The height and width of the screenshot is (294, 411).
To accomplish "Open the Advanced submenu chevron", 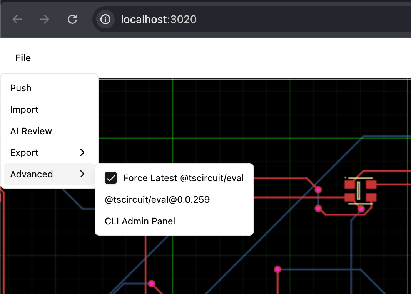I will [82, 174].
